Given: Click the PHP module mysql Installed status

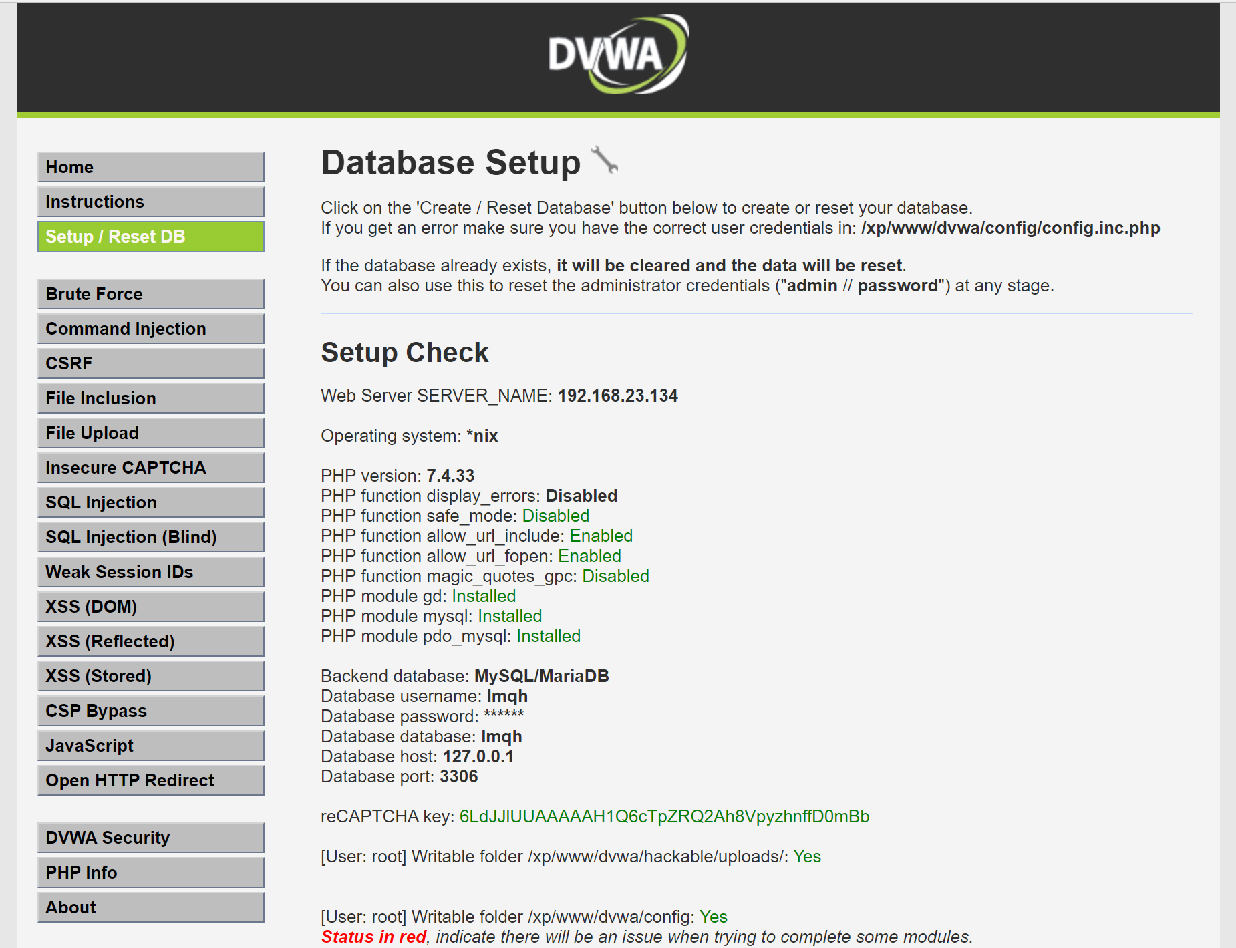Looking at the screenshot, I should 510,616.
